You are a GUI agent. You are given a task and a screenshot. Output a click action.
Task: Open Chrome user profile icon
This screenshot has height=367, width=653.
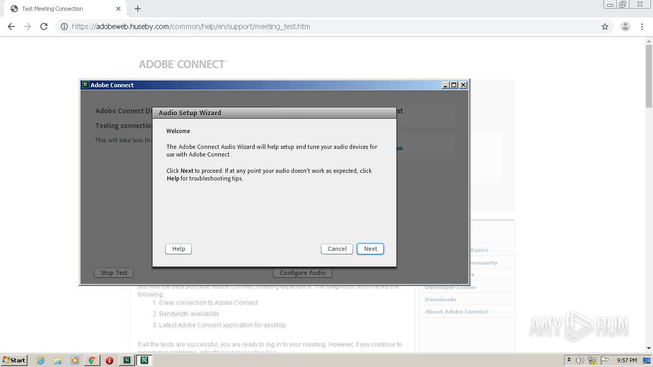coord(625,27)
